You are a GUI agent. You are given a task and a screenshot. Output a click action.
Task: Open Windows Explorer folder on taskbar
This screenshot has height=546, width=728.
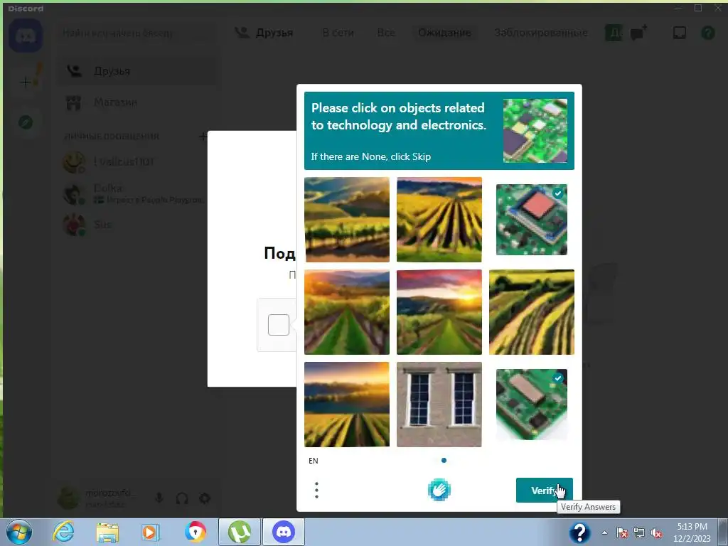tap(107, 532)
